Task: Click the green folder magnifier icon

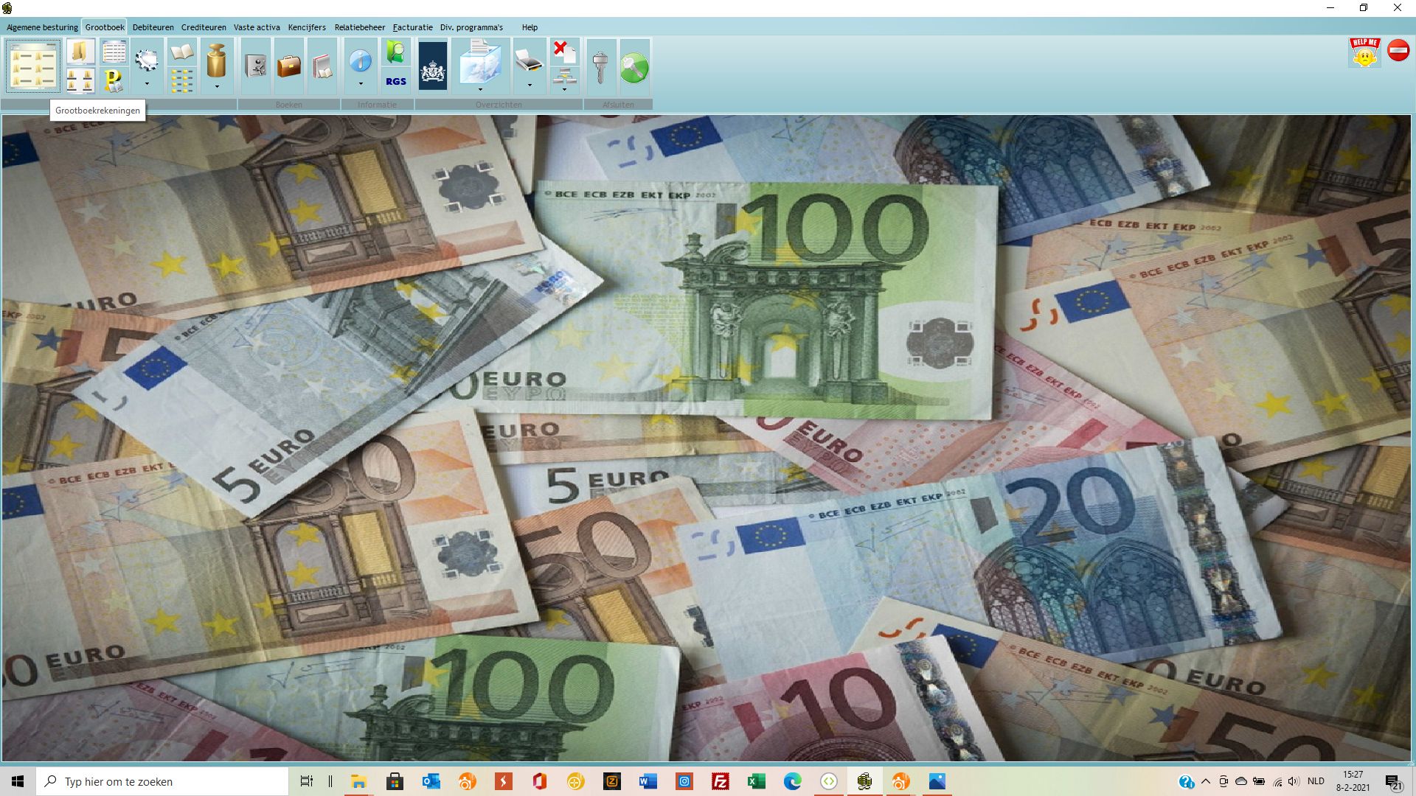Action: point(396,52)
